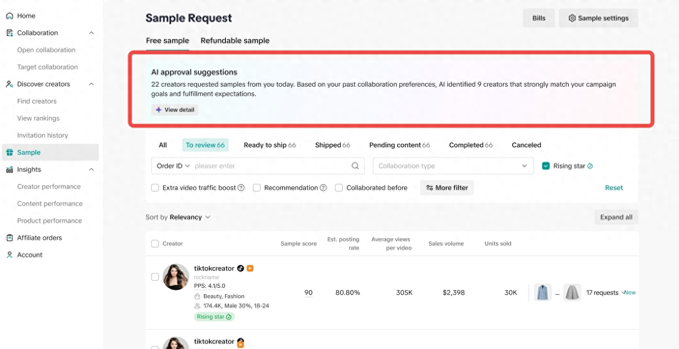Switch to the Refundable sample tab
The width and height of the screenshot is (679, 349).
235,41
